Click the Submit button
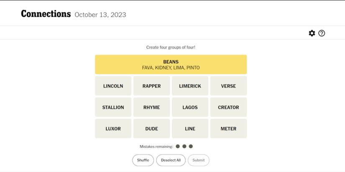Screen dimensions: 345x172 point(198,160)
